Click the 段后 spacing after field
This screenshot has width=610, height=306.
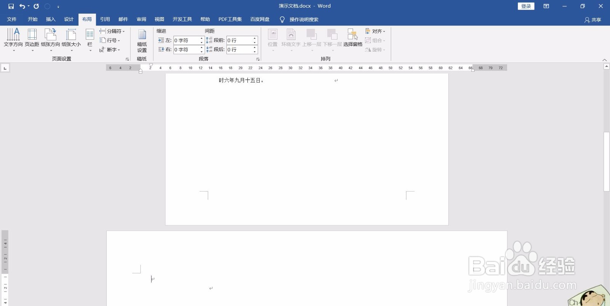239,49
